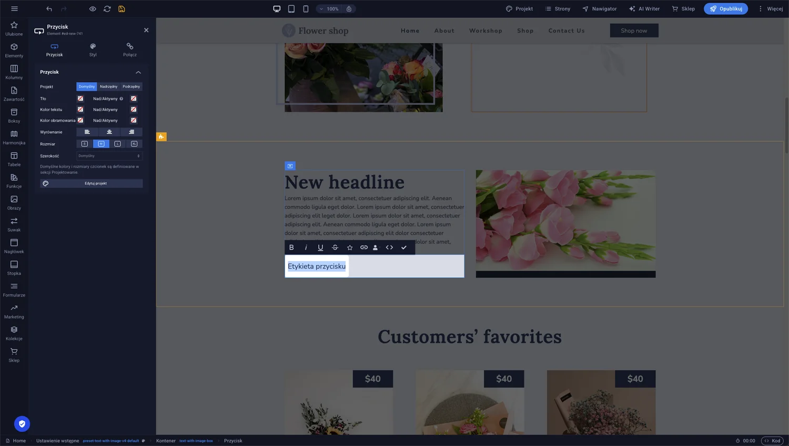Open the Połącz tab
Viewport: 789px width, 446px height.
(129, 51)
